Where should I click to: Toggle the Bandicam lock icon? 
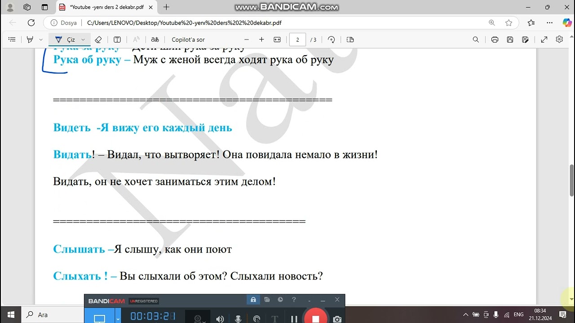(x=253, y=300)
